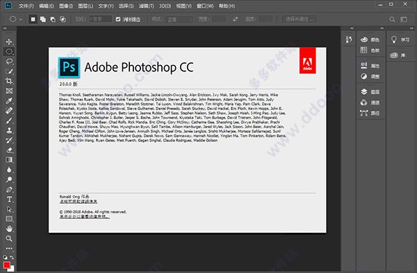Viewport: 417px width, 273px height.
Task: Select the Frame tool
Action: pyautogui.click(x=9, y=91)
